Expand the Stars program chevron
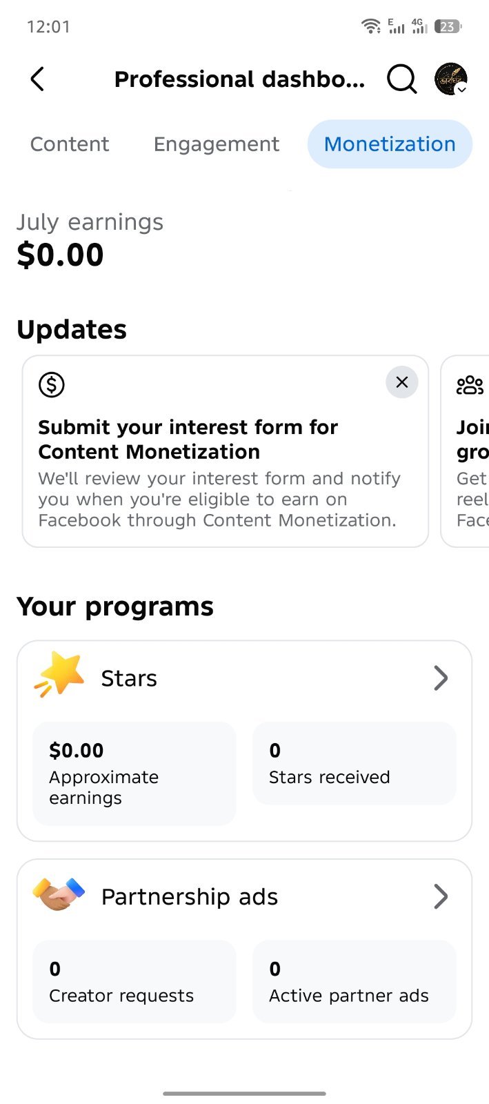Viewport: 489px width, 1104px height. point(441,678)
